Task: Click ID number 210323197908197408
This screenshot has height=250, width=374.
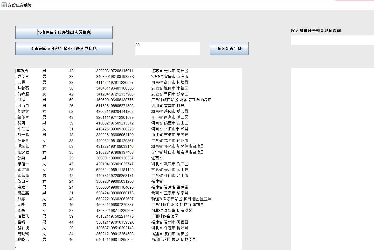Action: click(115, 152)
